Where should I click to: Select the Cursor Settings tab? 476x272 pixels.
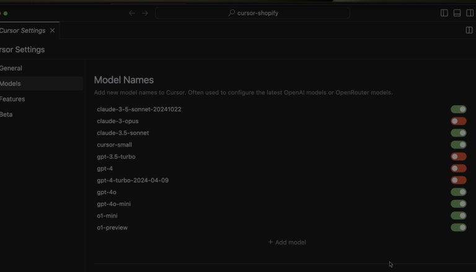coord(23,30)
